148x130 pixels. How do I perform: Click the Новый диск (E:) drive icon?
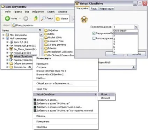point(11,53)
